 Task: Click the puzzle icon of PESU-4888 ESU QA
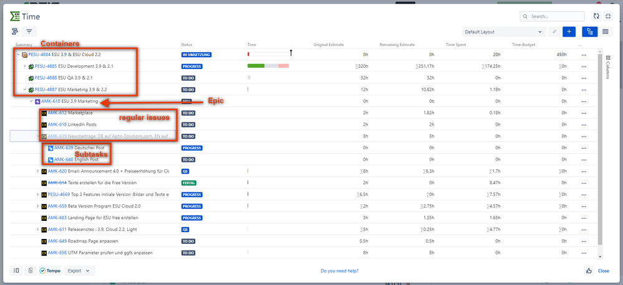click(x=31, y=78)
